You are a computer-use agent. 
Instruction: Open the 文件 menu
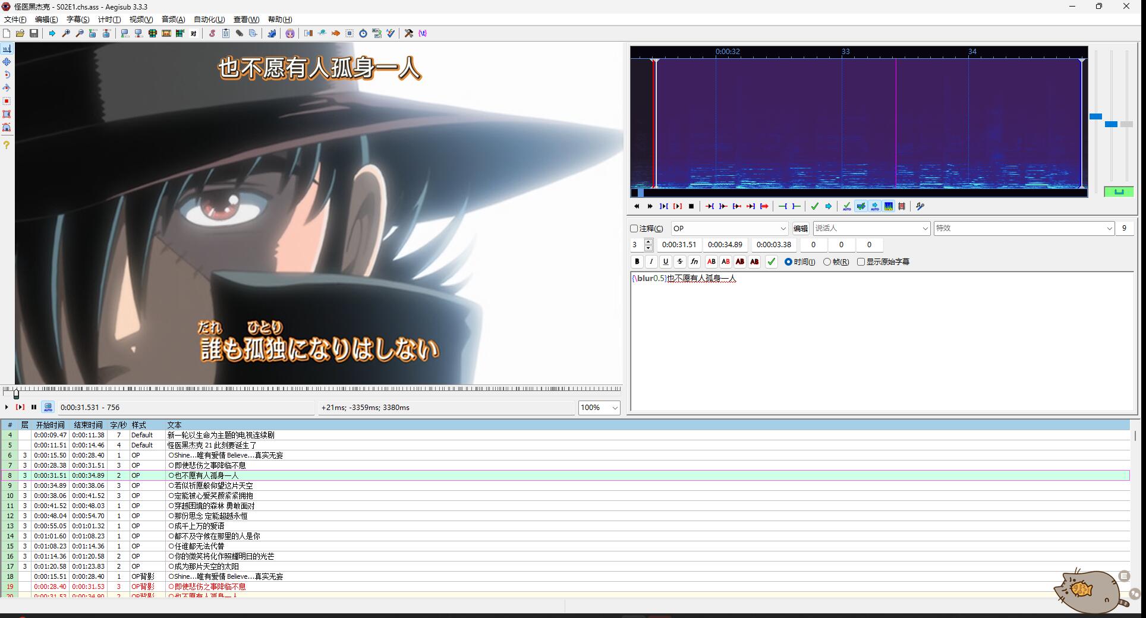pos(15,20)
